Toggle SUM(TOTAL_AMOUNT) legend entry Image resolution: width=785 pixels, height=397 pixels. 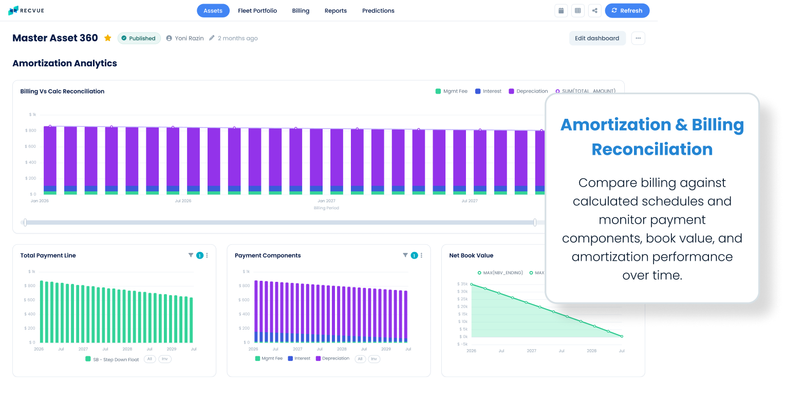point(585,91)
